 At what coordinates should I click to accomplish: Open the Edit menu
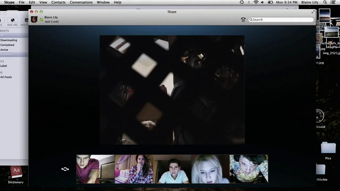tap(32, 2)
